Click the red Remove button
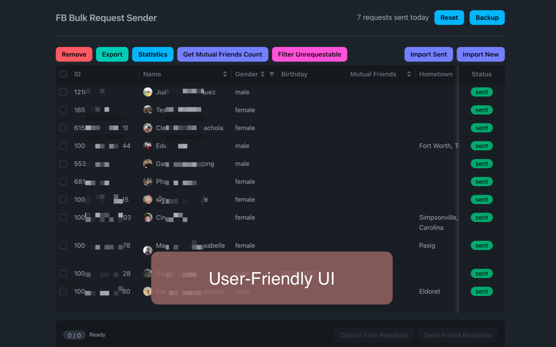Viewport: 556px width, 347px height. click(74, 54)
